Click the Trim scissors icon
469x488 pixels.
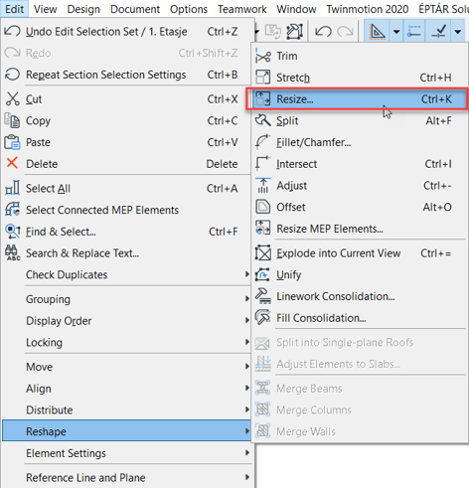coord(263,56)
